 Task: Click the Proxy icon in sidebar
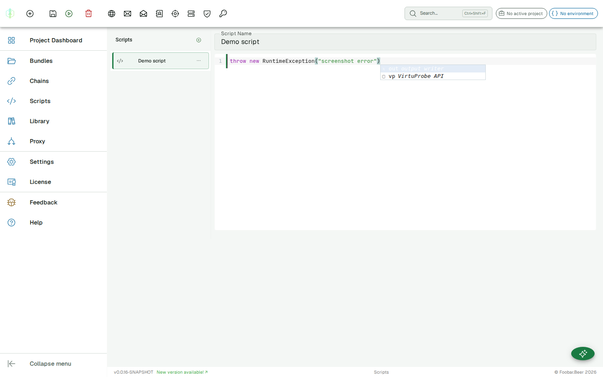pyautogui.click(x=11, y=141)
